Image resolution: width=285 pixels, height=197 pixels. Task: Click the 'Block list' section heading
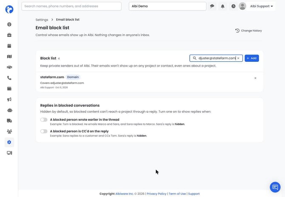[x=48, y=58]
